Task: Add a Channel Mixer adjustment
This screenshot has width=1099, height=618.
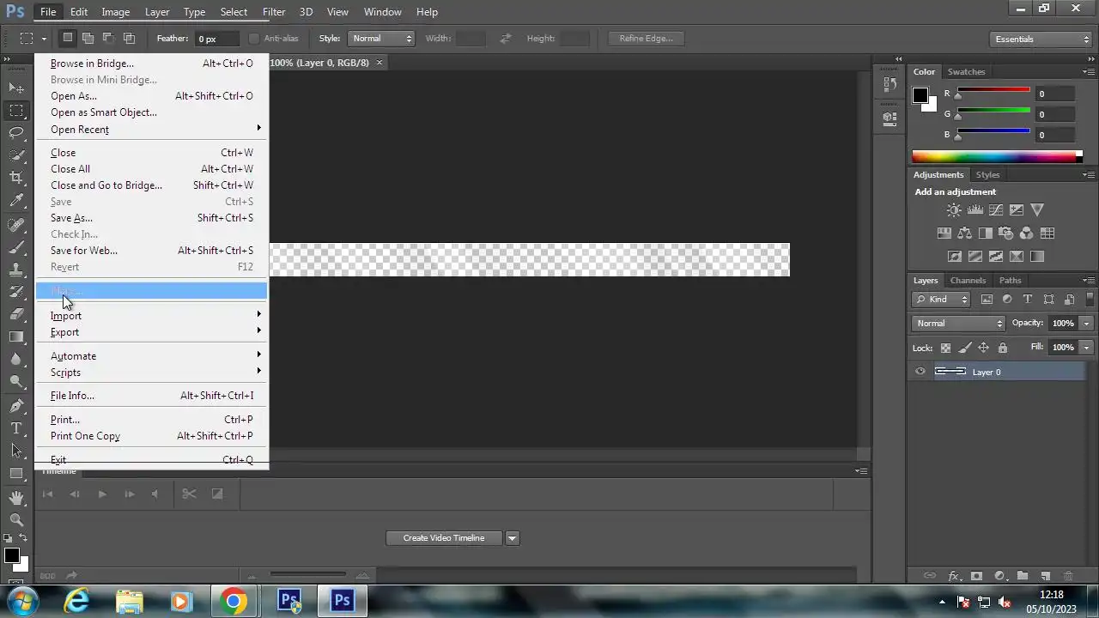Action: pos(1027,233)
